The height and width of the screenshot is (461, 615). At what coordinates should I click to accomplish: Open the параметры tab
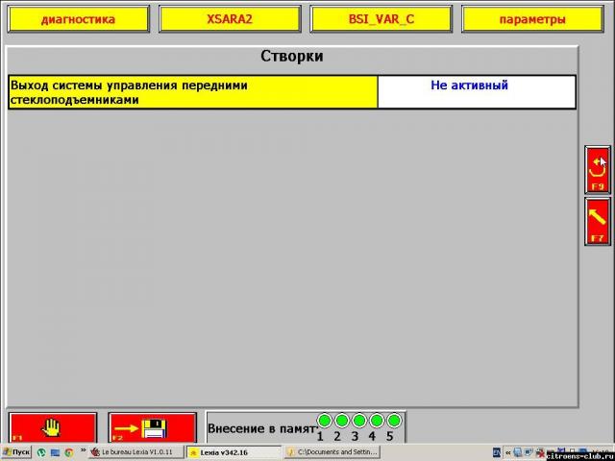pyautogui.click(x=532, y=19)
